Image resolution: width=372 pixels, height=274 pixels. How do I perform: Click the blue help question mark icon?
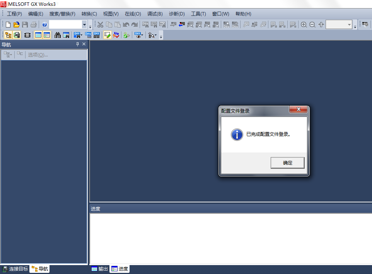click(44, 25)
